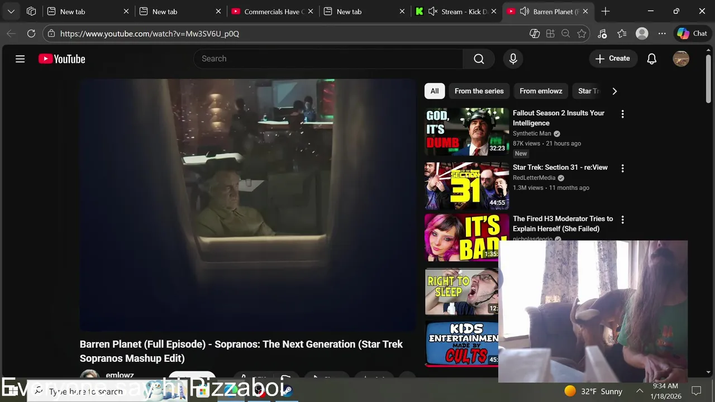Open the taskbar clock and date
This screenshot has height=402, width=715.
[665, 391]
